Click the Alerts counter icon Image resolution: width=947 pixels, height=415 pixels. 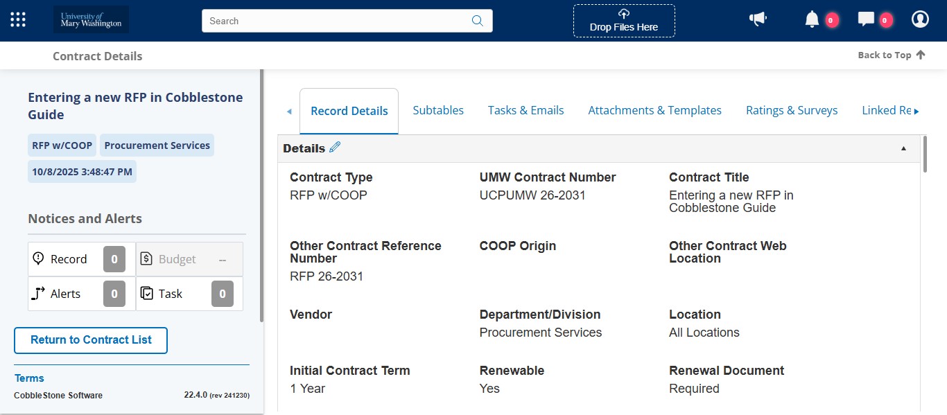pos(37,293)
